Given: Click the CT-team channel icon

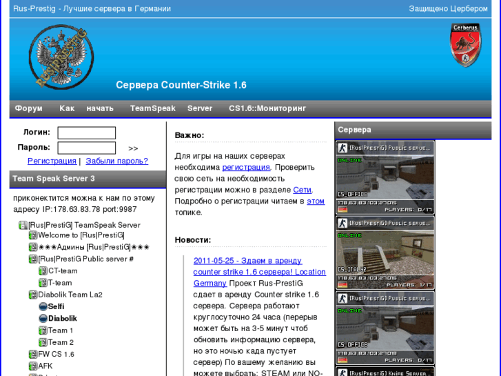Looking at the screenshot, I should [x=43, y=271].
